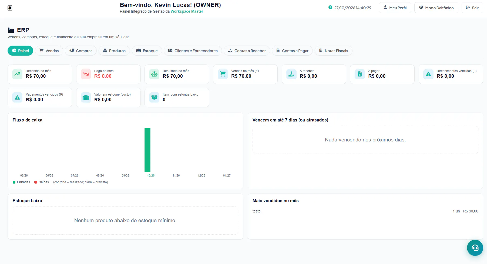
Task: Go to the Produtos tab
Action: pos(114,51)
